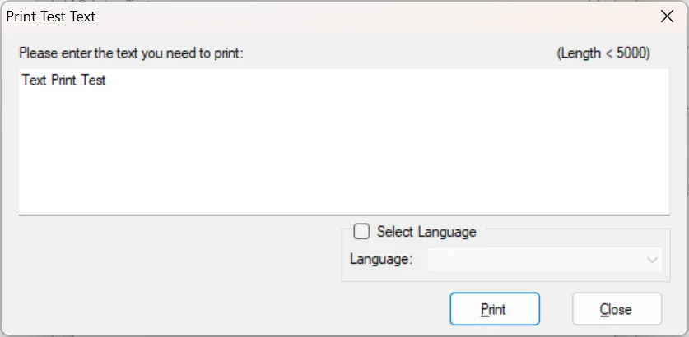Enable the Select Language checkbox
689x337 pixels.
point(361,232)
